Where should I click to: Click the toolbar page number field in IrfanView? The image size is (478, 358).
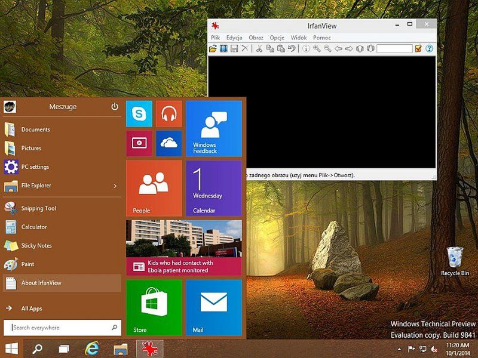394,48
